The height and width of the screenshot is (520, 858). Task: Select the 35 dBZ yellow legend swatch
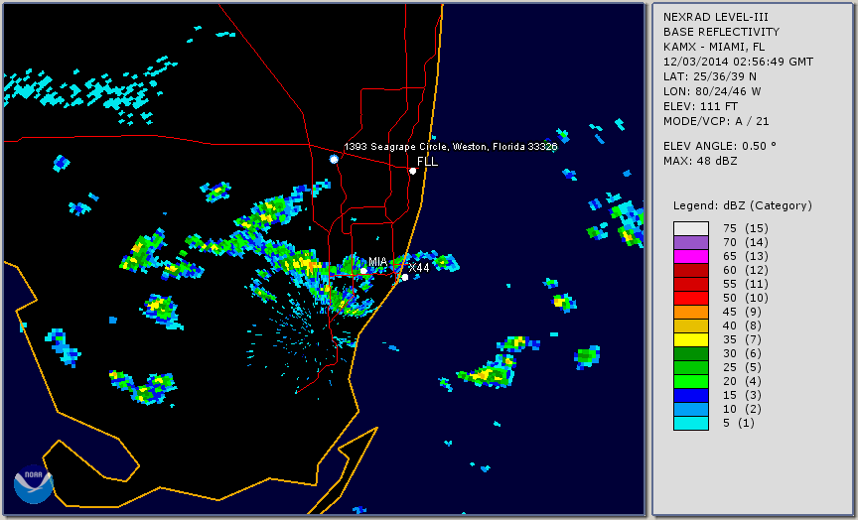coord(690,339)
